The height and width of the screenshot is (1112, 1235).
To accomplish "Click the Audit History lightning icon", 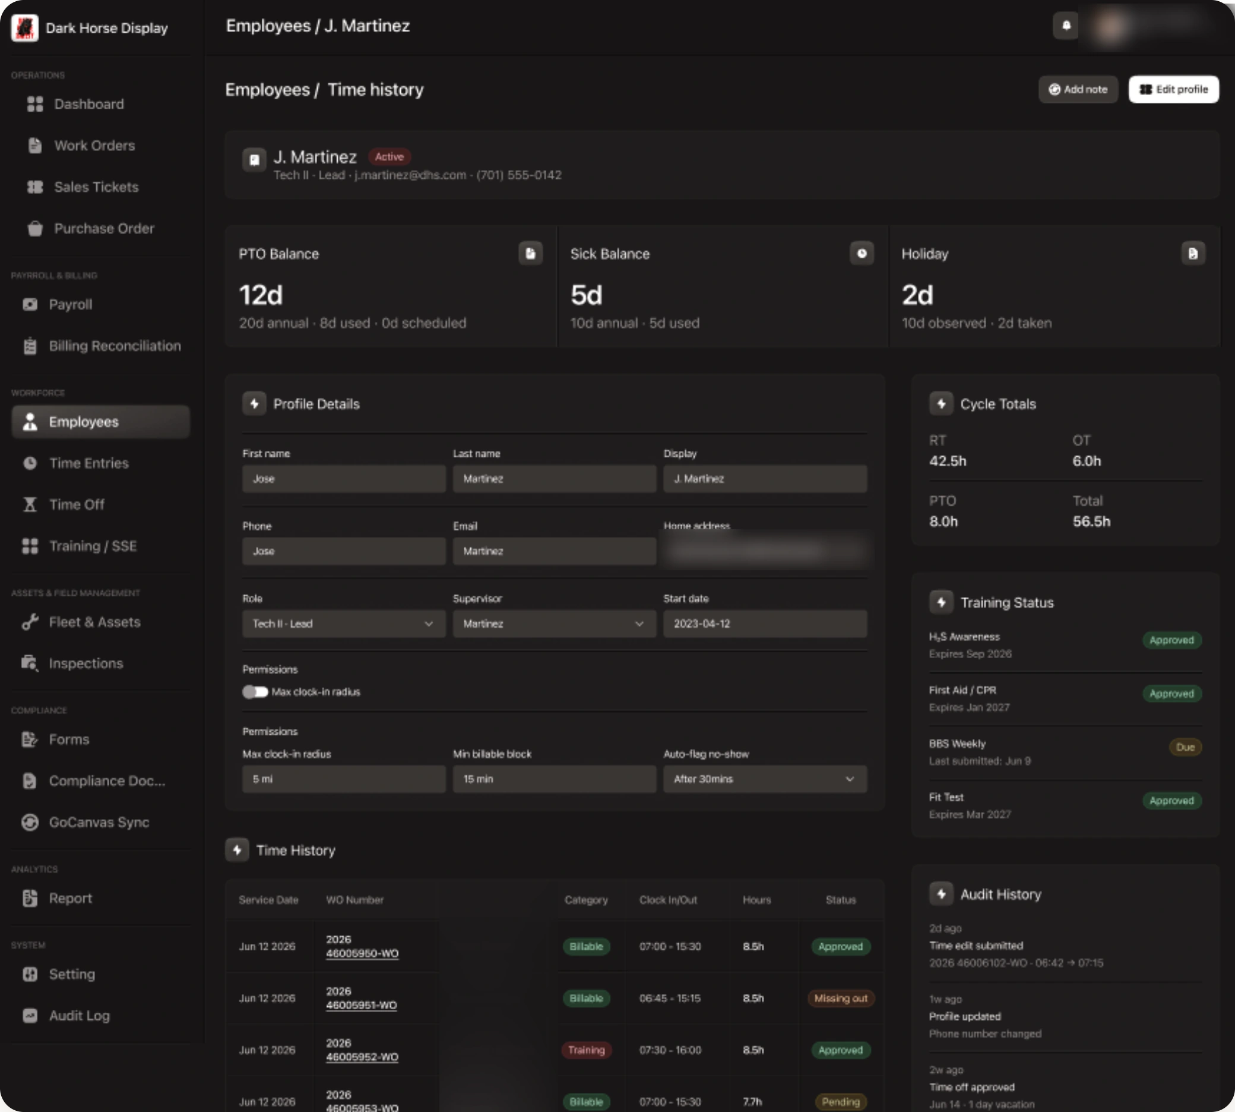I will click(941, 894).
